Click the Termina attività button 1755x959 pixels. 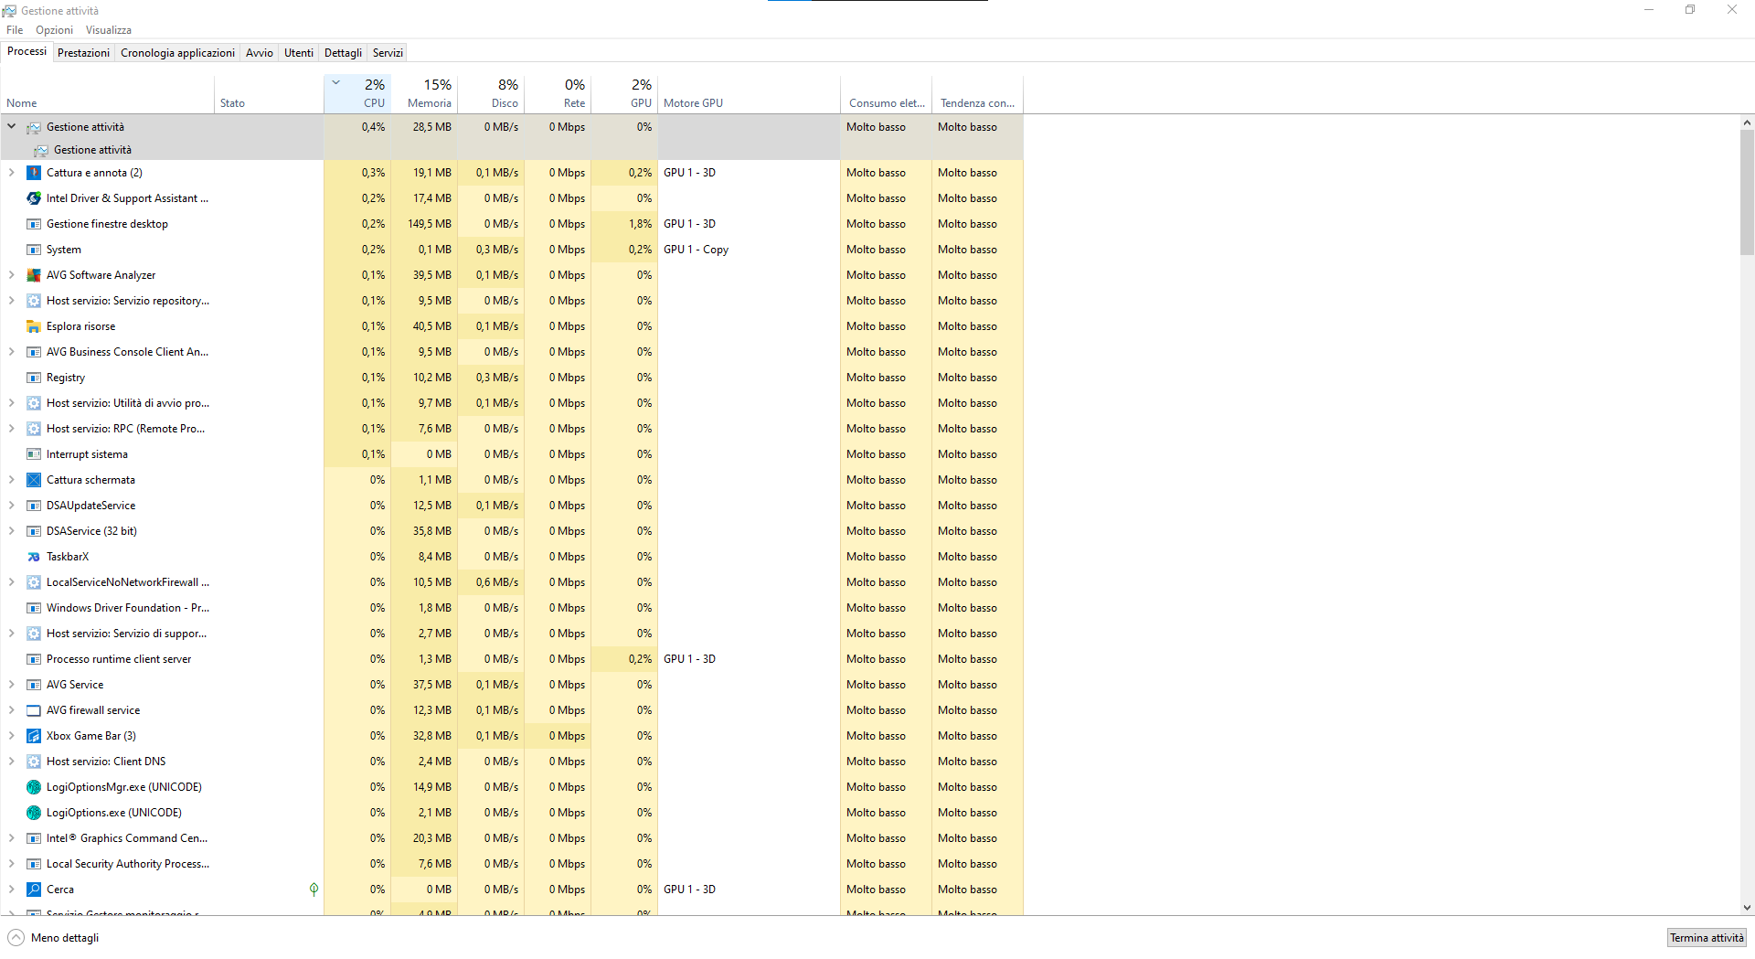[x=1707, y=938]
